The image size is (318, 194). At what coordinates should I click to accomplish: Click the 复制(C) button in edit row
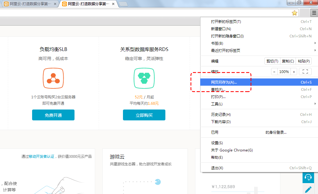[288, 61]
